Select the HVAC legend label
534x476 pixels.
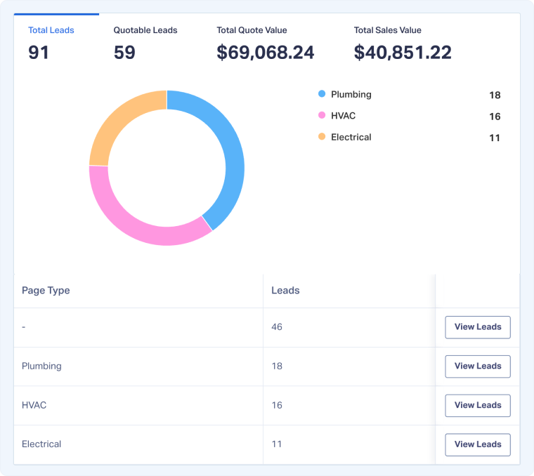point(343,116)
